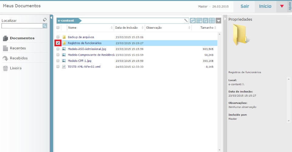Click the eraser icon above search
Image resolution: width=292 pixels, height=152 pixels.
click(45, 19)
